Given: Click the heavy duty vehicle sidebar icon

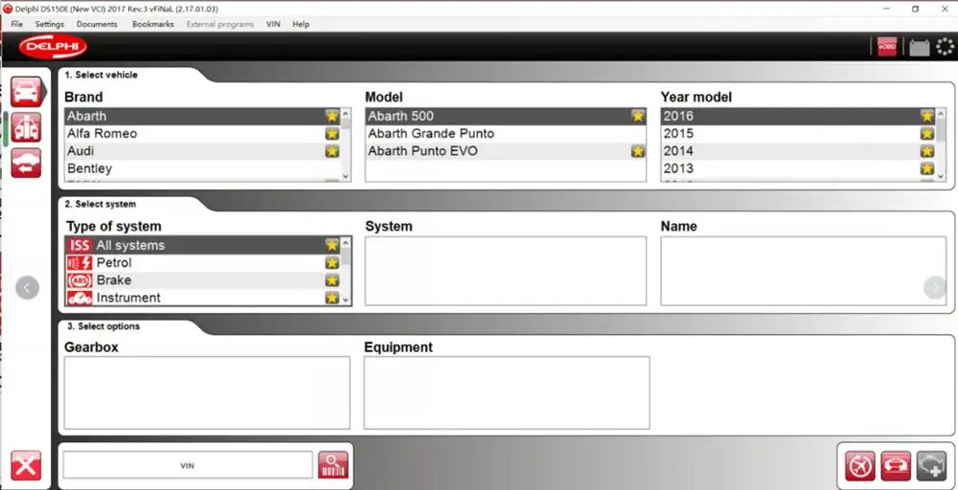Looking at the screenshot, I should 26,127.
